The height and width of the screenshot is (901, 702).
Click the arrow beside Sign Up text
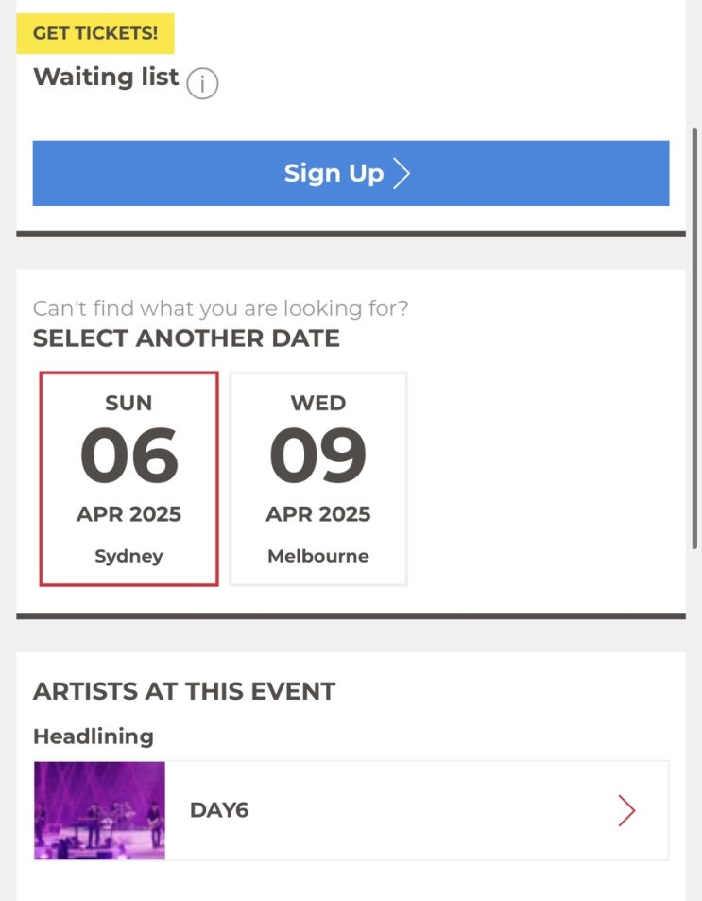pyautogui.click(x=402, y=173)
